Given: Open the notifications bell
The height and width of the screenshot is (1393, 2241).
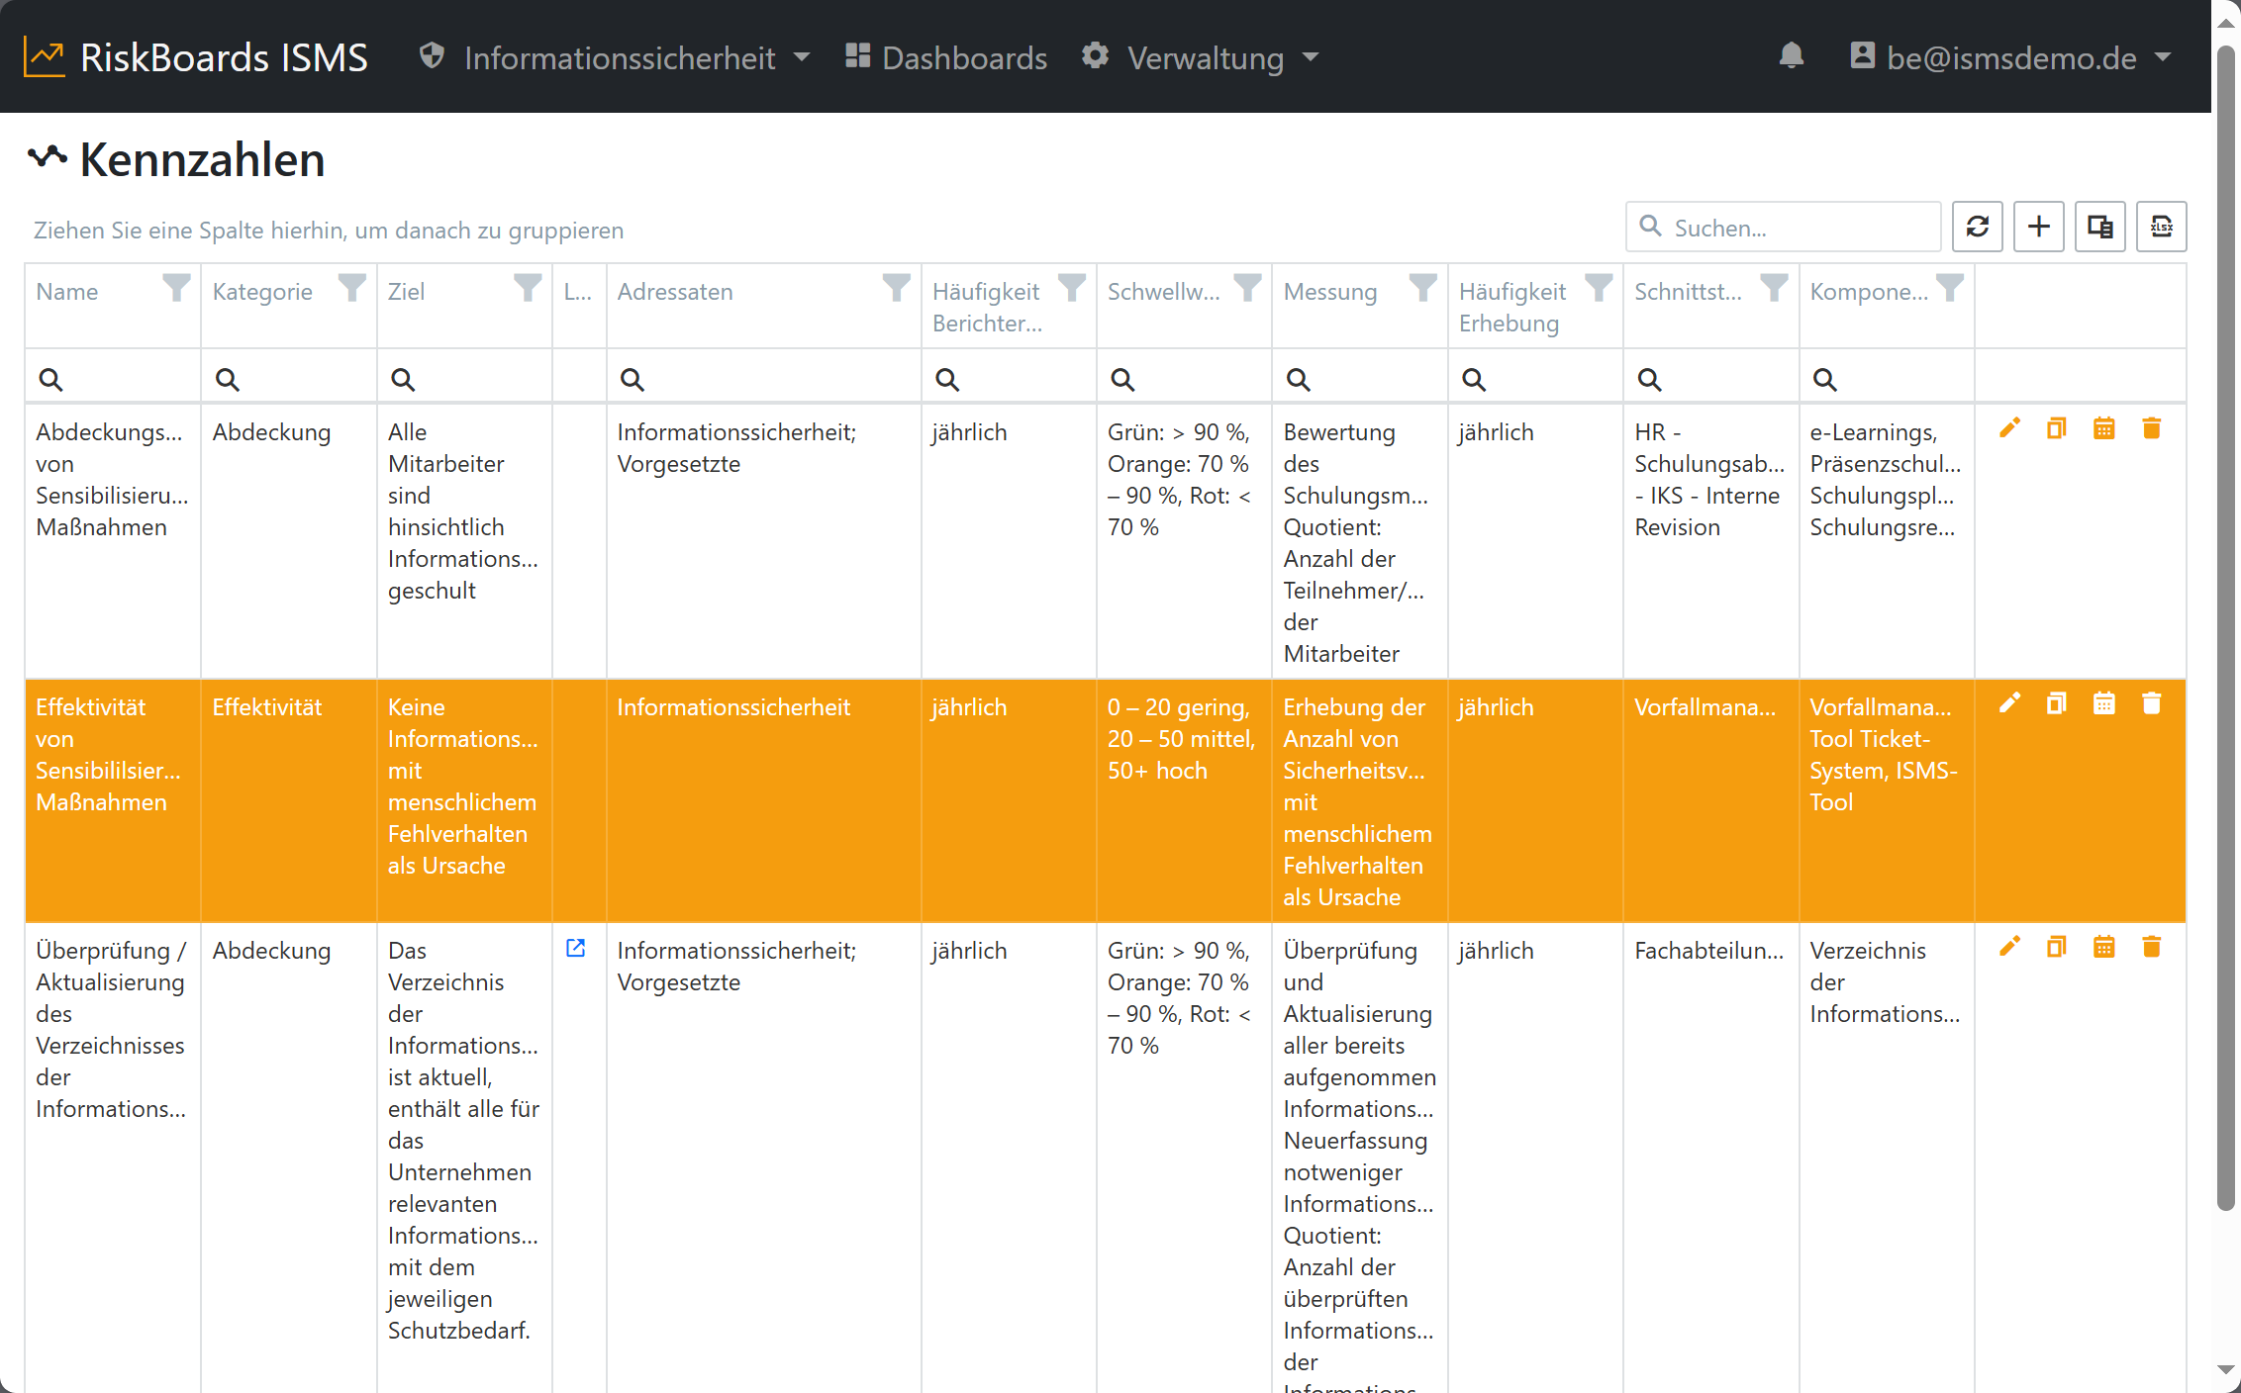Looking at the screenshot, I should coord(1791,56).
